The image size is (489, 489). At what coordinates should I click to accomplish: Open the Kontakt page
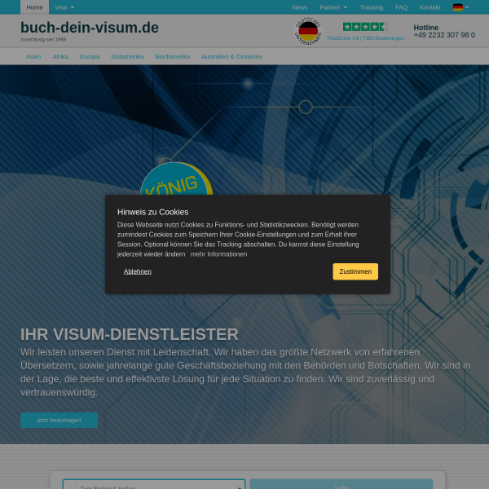point(430,7)
